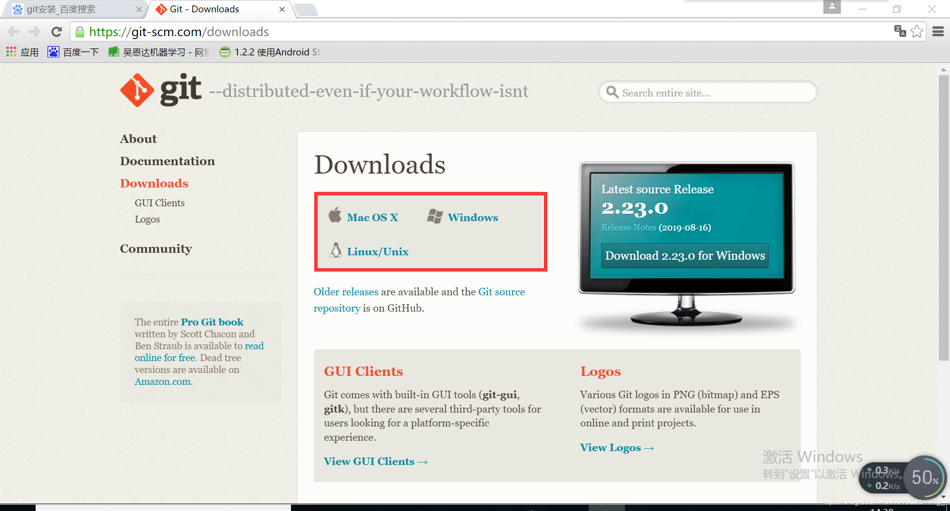
Task: Click the 50% floating speed monitor widget
Action: [925, 478]
